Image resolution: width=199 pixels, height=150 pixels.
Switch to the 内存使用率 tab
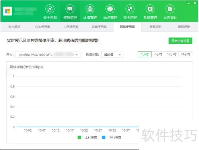click(x=71, y=27)
